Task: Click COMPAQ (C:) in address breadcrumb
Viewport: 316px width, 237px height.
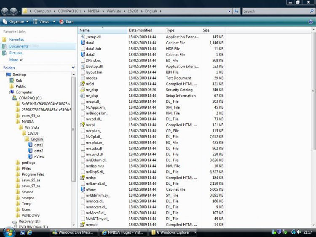Action: (70, 11)
